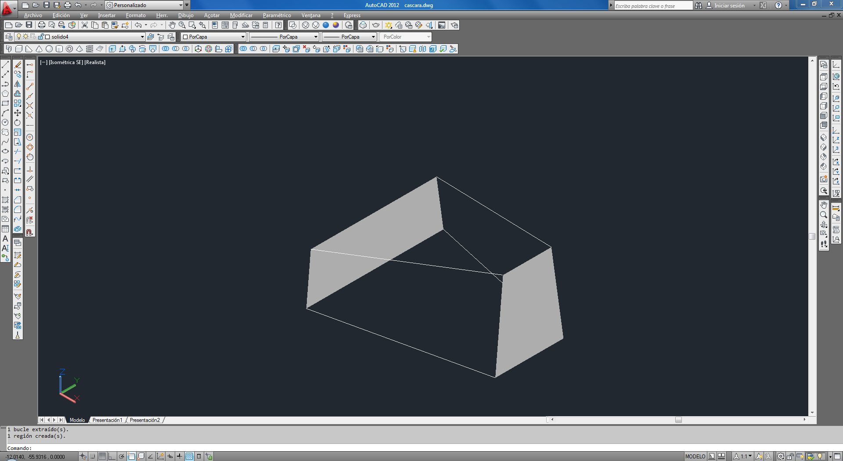Click the Help question mark toolbar icon
The width and height of the screenshot is (843, 461).
click(278, 25)
